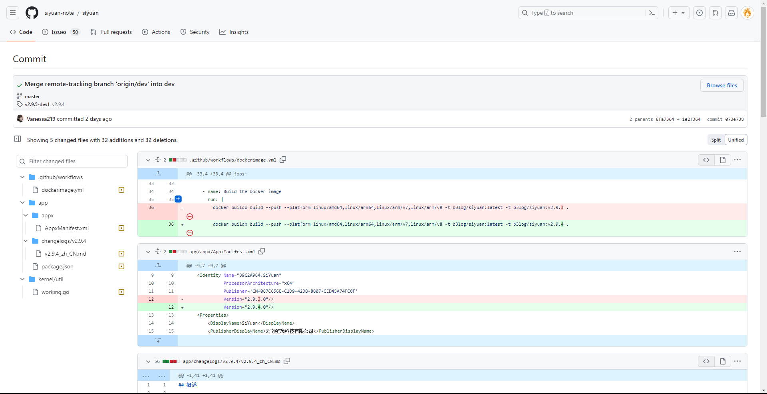Open parent commit 6fa7364

tap(665, 119)
